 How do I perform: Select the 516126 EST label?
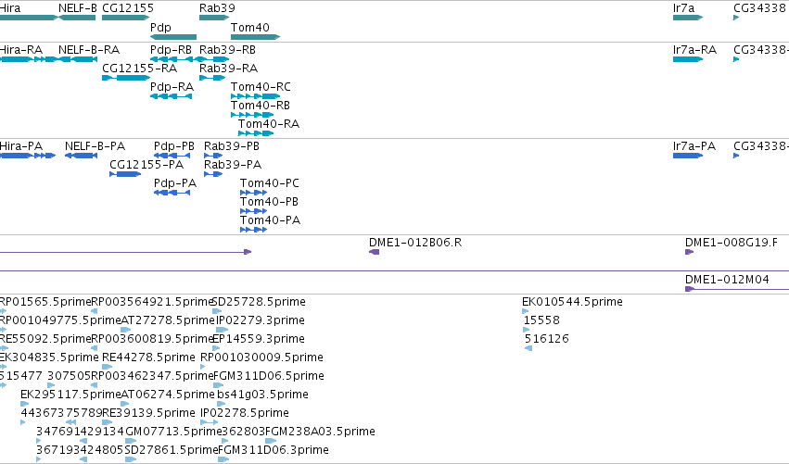coord(546,339)
